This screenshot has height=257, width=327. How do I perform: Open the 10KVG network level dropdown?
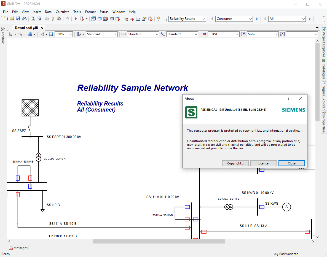point(237,34)
